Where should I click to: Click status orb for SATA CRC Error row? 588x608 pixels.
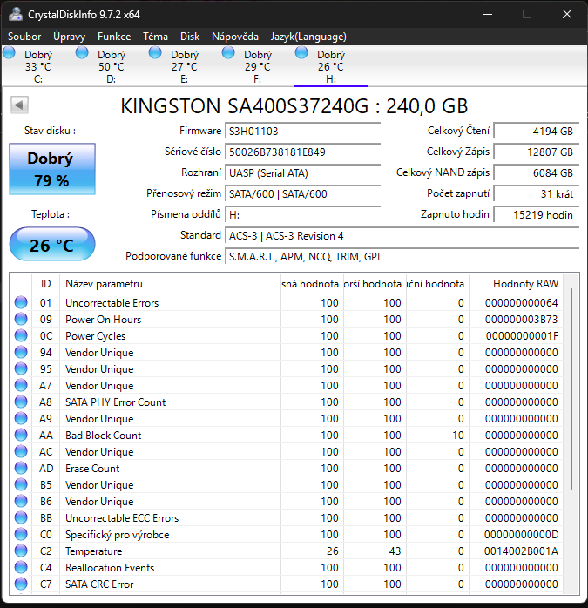pyautogui.click(x=21, y=584)
